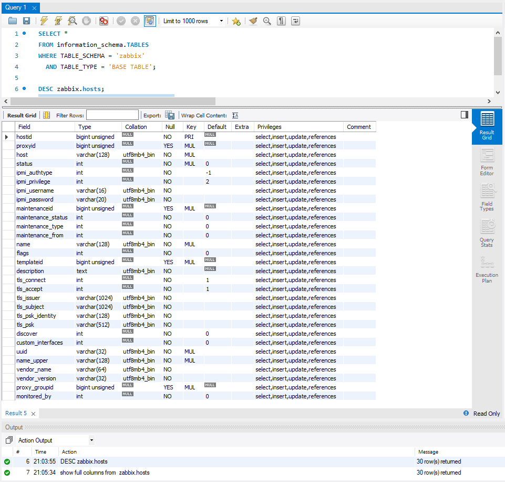This screenshot has width=505, height=482.
Task: Select the proxyid field cell
Action: click(x=45, y=146)
